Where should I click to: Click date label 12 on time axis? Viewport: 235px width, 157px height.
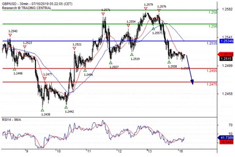pos(120,151)
